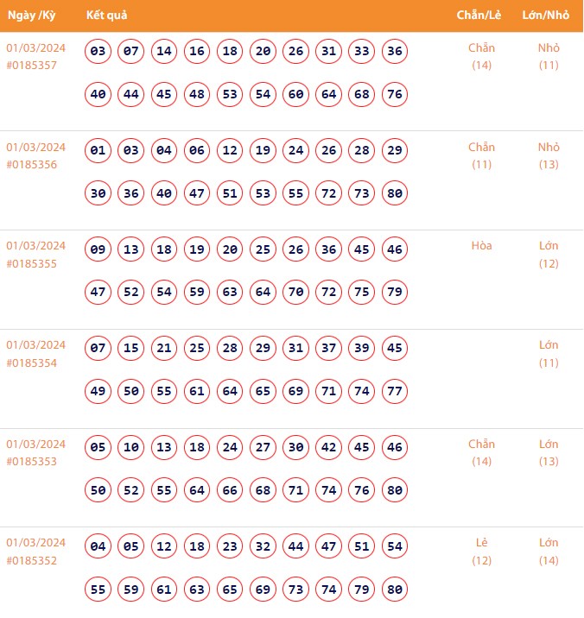
Task: Click draw ID #0185357
Action: pos(32,66)
